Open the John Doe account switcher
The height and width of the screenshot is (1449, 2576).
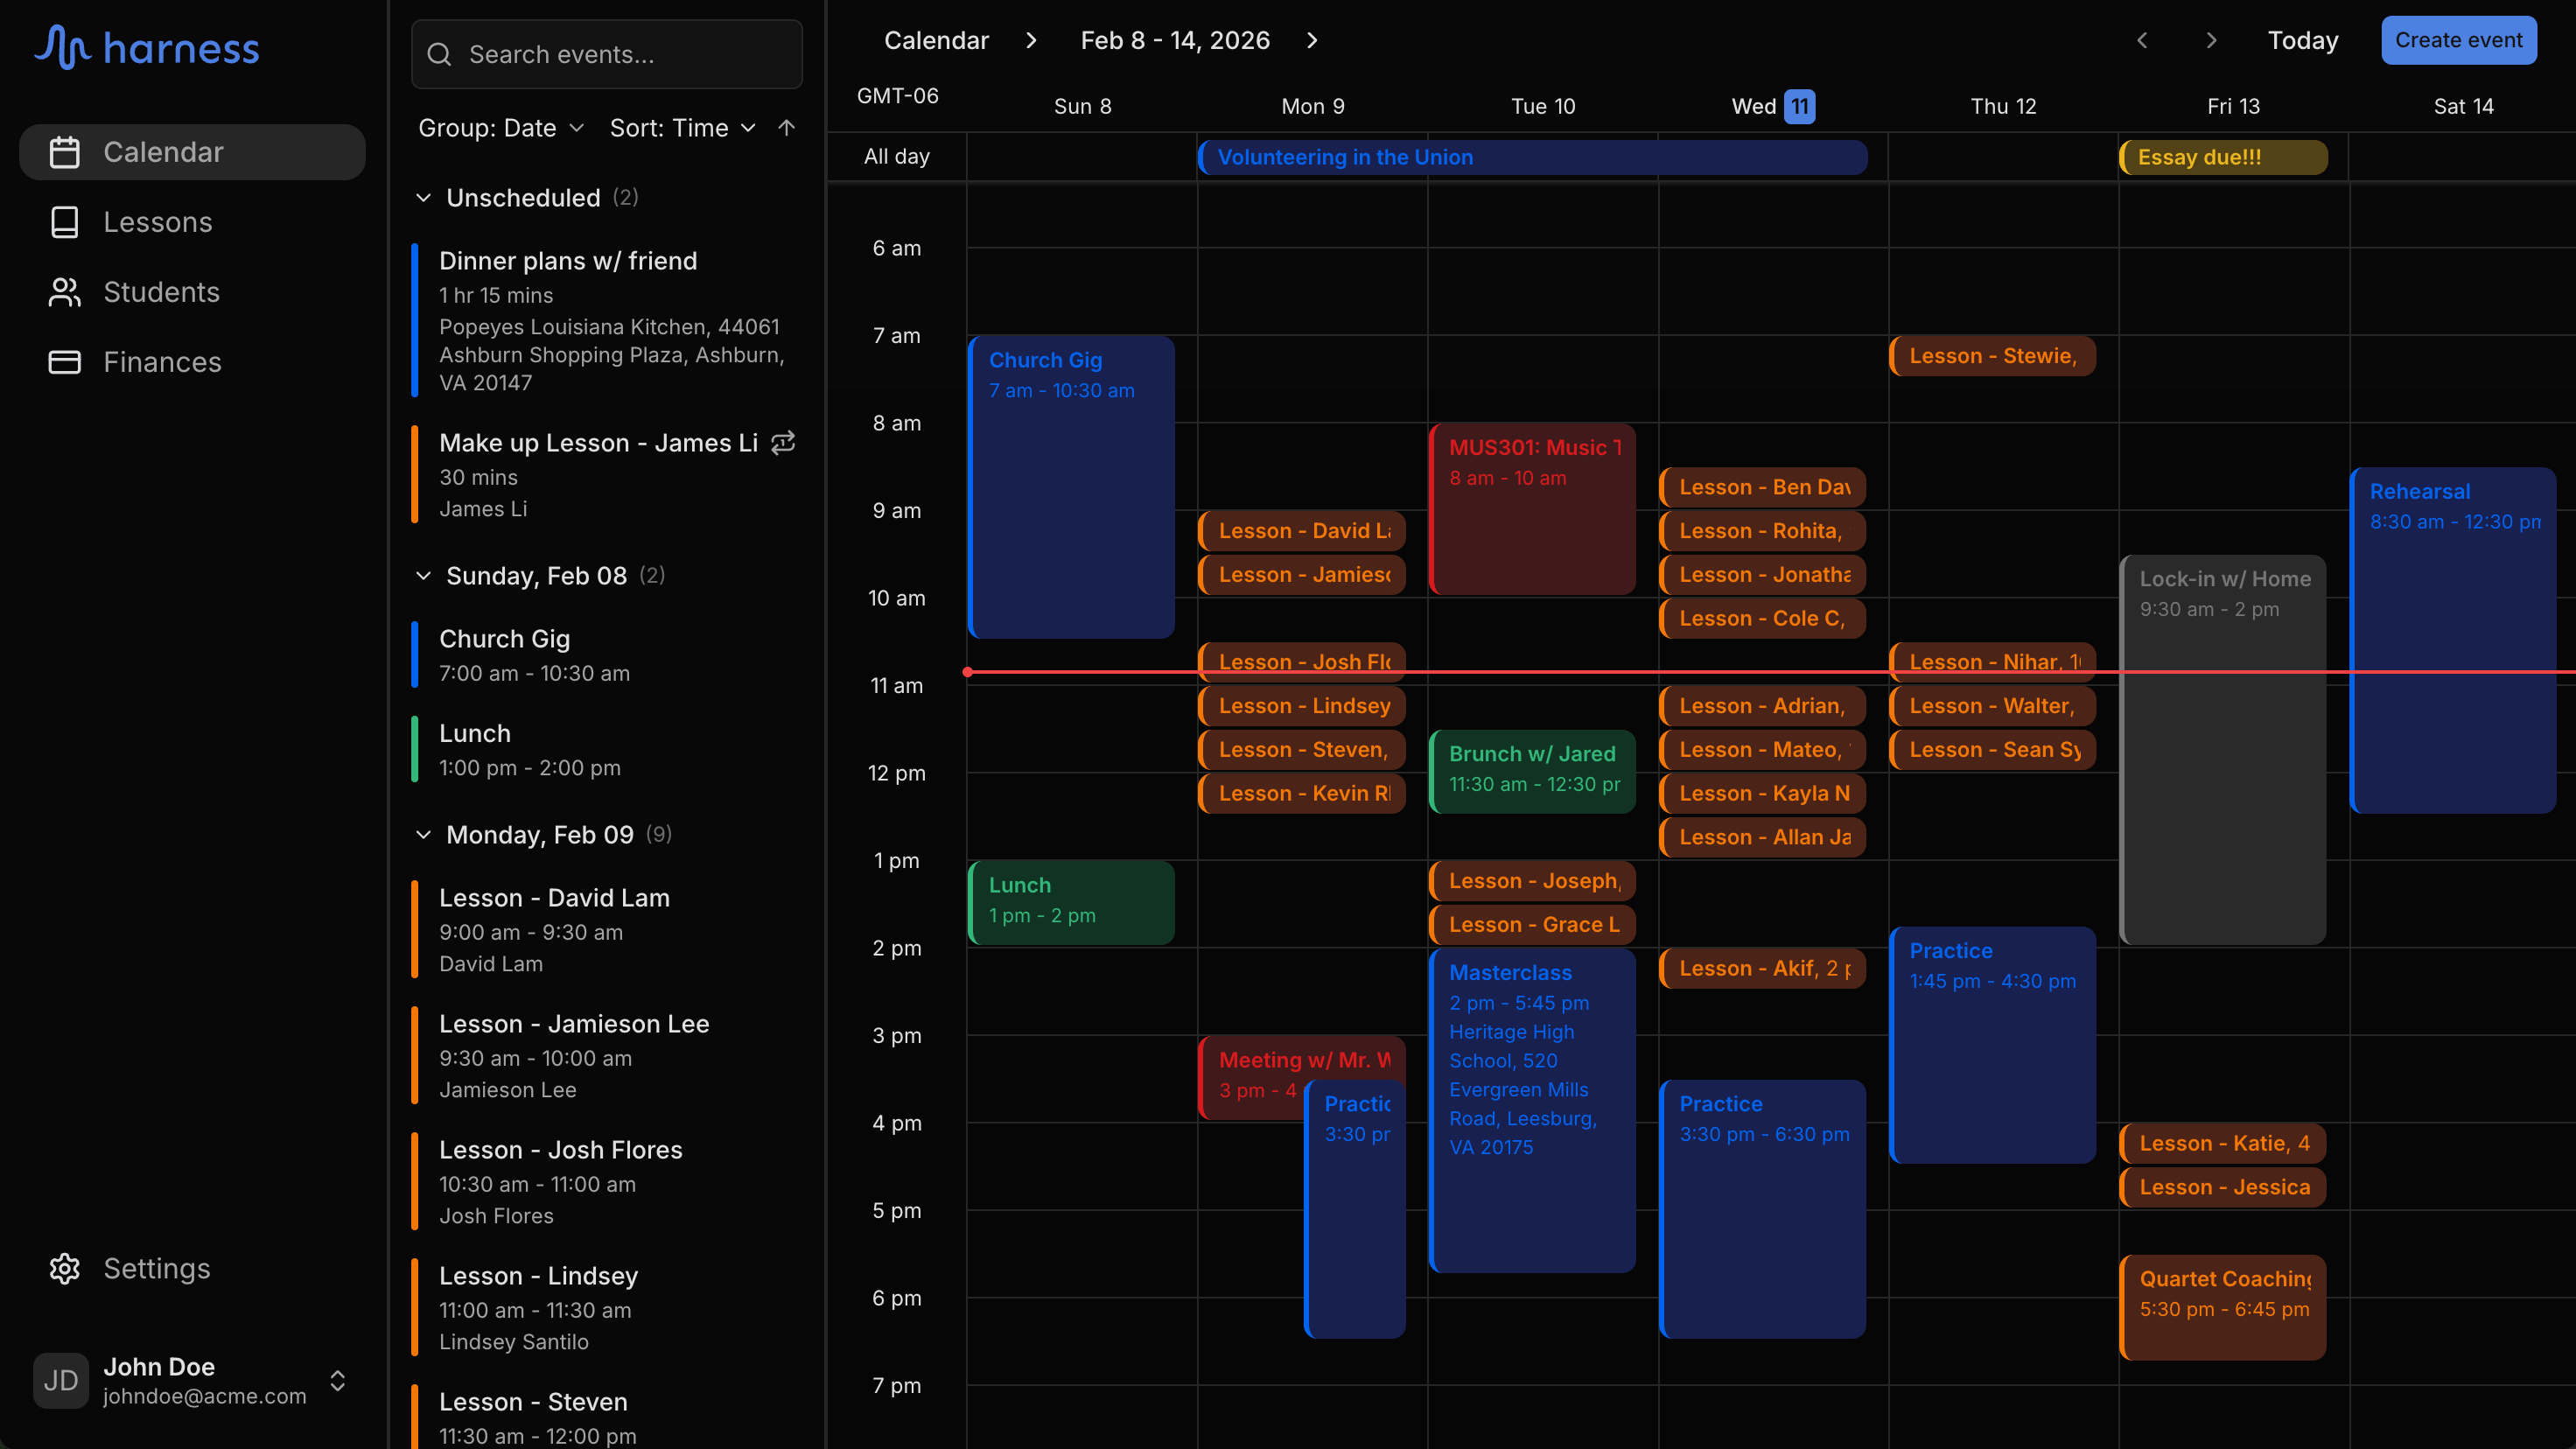pos(338,1380)
